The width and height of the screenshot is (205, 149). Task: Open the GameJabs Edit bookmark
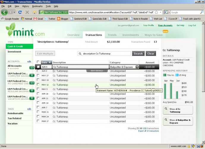point(98,19)
